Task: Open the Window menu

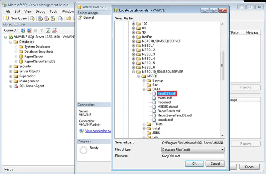Action: pyautogui.click(x=68, y=11)
